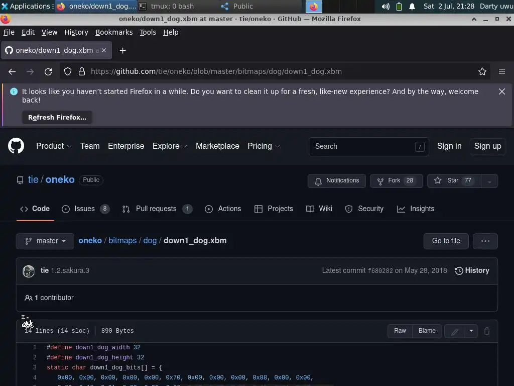This screenshot has height=386, width=514.
Task: Close the oneko/down1_dog.xbm tab
Action: pos(104,50)
